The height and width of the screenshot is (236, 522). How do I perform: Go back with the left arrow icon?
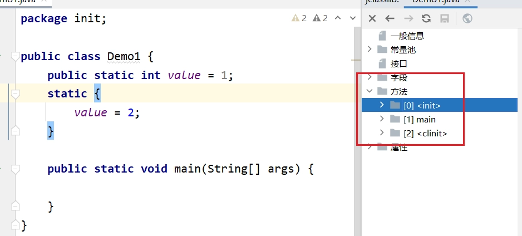click(390, 18)
